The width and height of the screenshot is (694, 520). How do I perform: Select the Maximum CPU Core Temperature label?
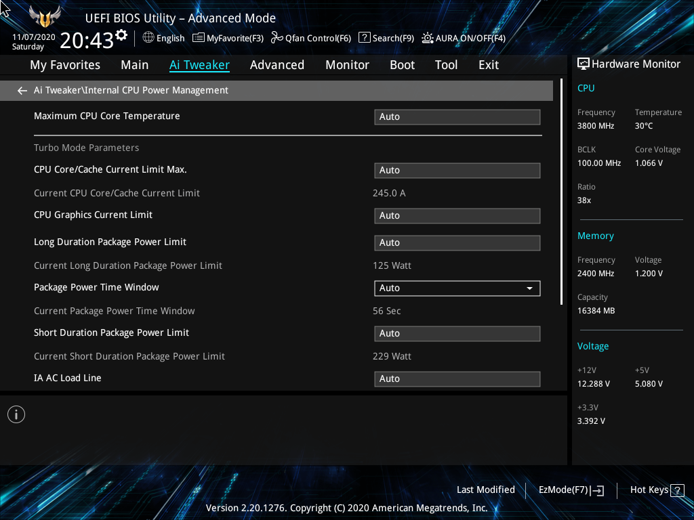[107, 116]
